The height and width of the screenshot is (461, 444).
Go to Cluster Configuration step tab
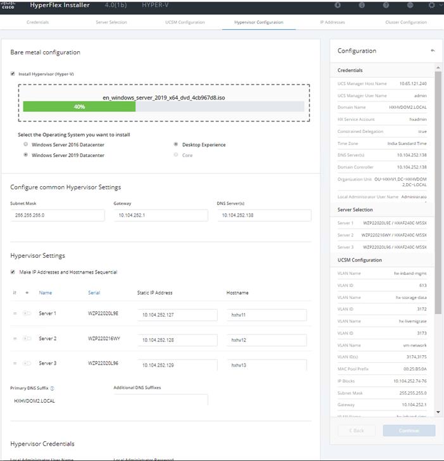pos(406,22)
